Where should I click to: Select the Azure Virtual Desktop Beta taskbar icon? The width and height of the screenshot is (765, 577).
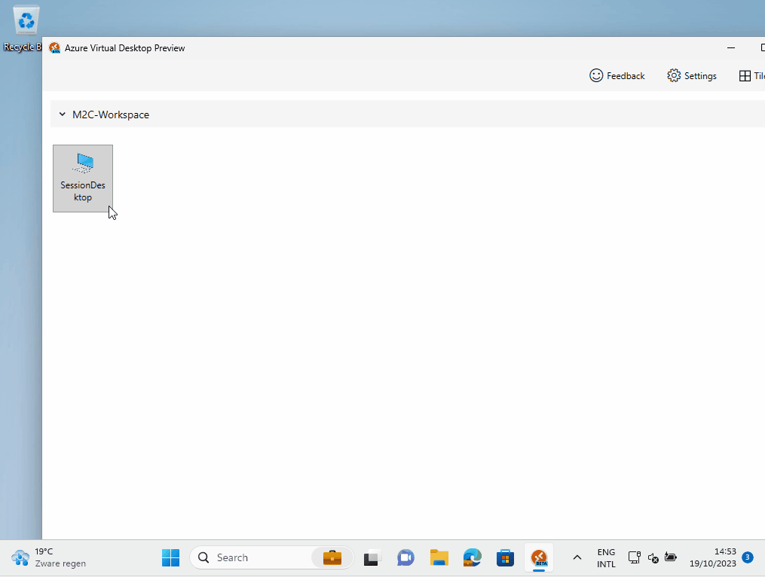pos(539,558)
